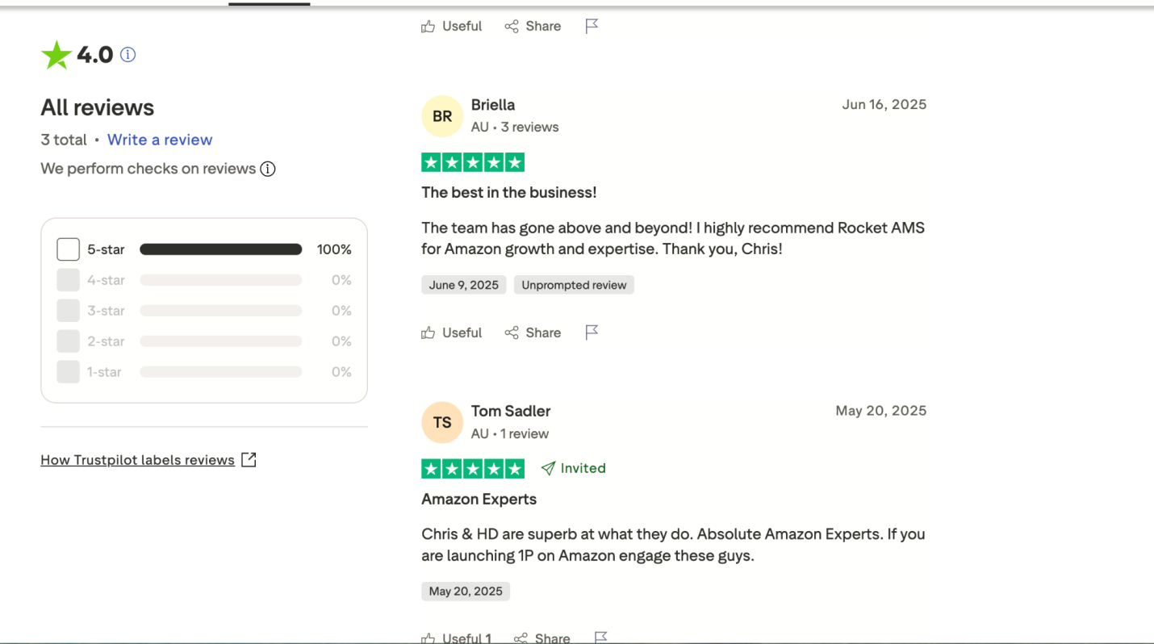The width and height of the screenshot is (1154, 644).
Task: Check the 5-star filter checkbox
Action: coord(69,249)
